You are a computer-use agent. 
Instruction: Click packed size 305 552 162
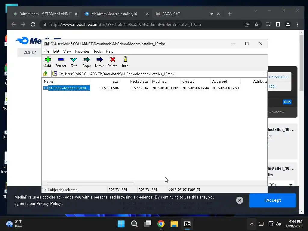coord(140,88)
